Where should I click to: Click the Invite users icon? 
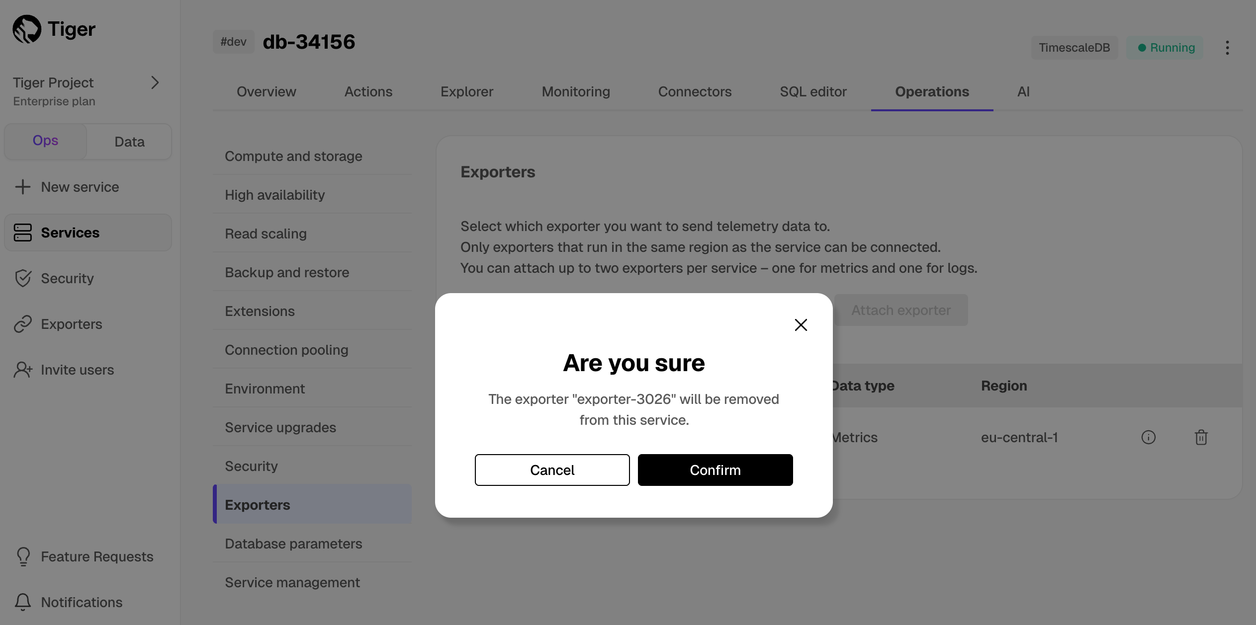(23, 370)
